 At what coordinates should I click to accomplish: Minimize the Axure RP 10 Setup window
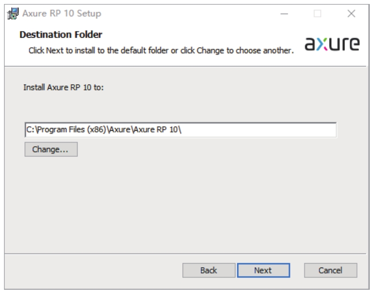(284, 14)
